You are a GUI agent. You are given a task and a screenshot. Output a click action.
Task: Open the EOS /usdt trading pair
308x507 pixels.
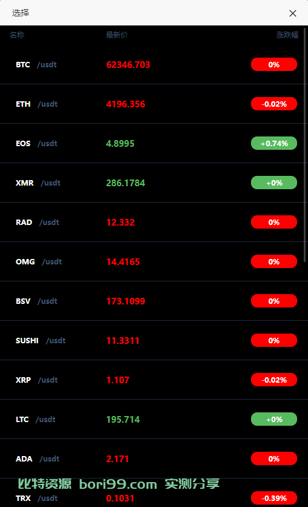tap(154, 144)
